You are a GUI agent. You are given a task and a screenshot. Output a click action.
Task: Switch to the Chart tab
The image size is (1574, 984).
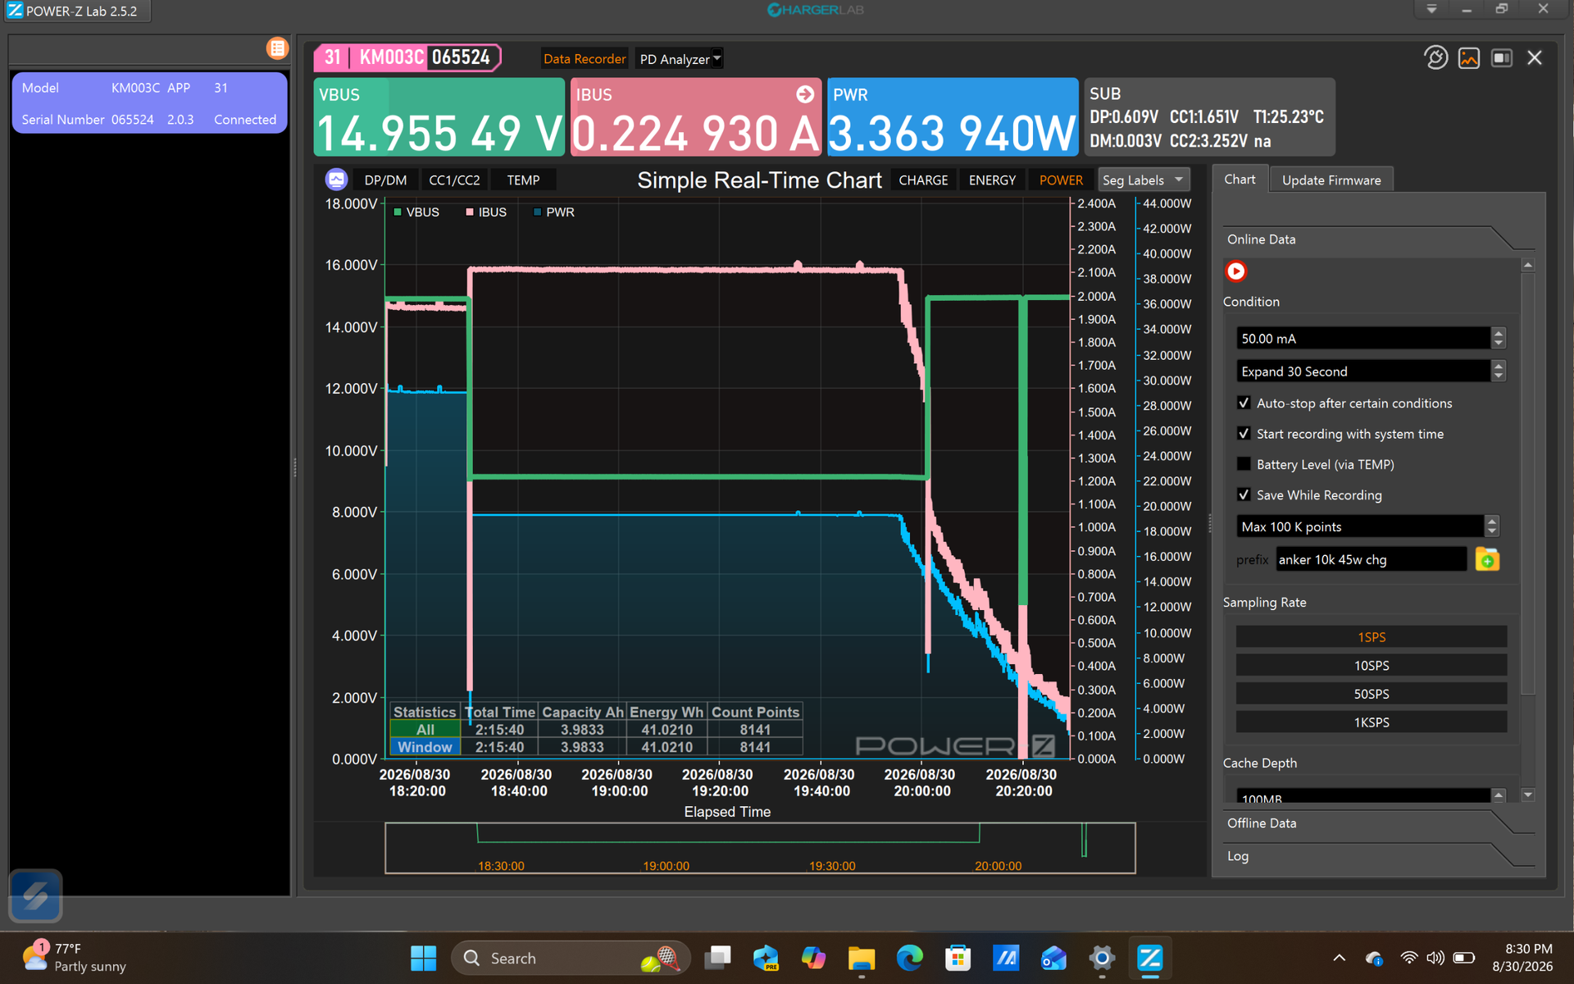pos(1240,179)
